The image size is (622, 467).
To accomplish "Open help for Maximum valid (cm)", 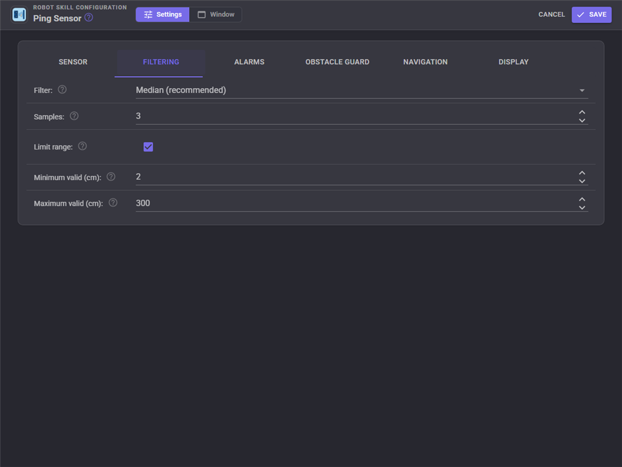I will [x=113, y=202].
